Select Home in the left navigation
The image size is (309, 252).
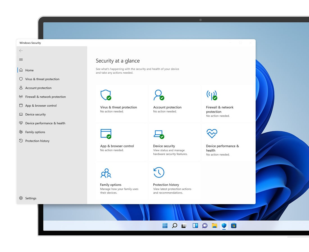pyautogui.click(x=29, y=70)
